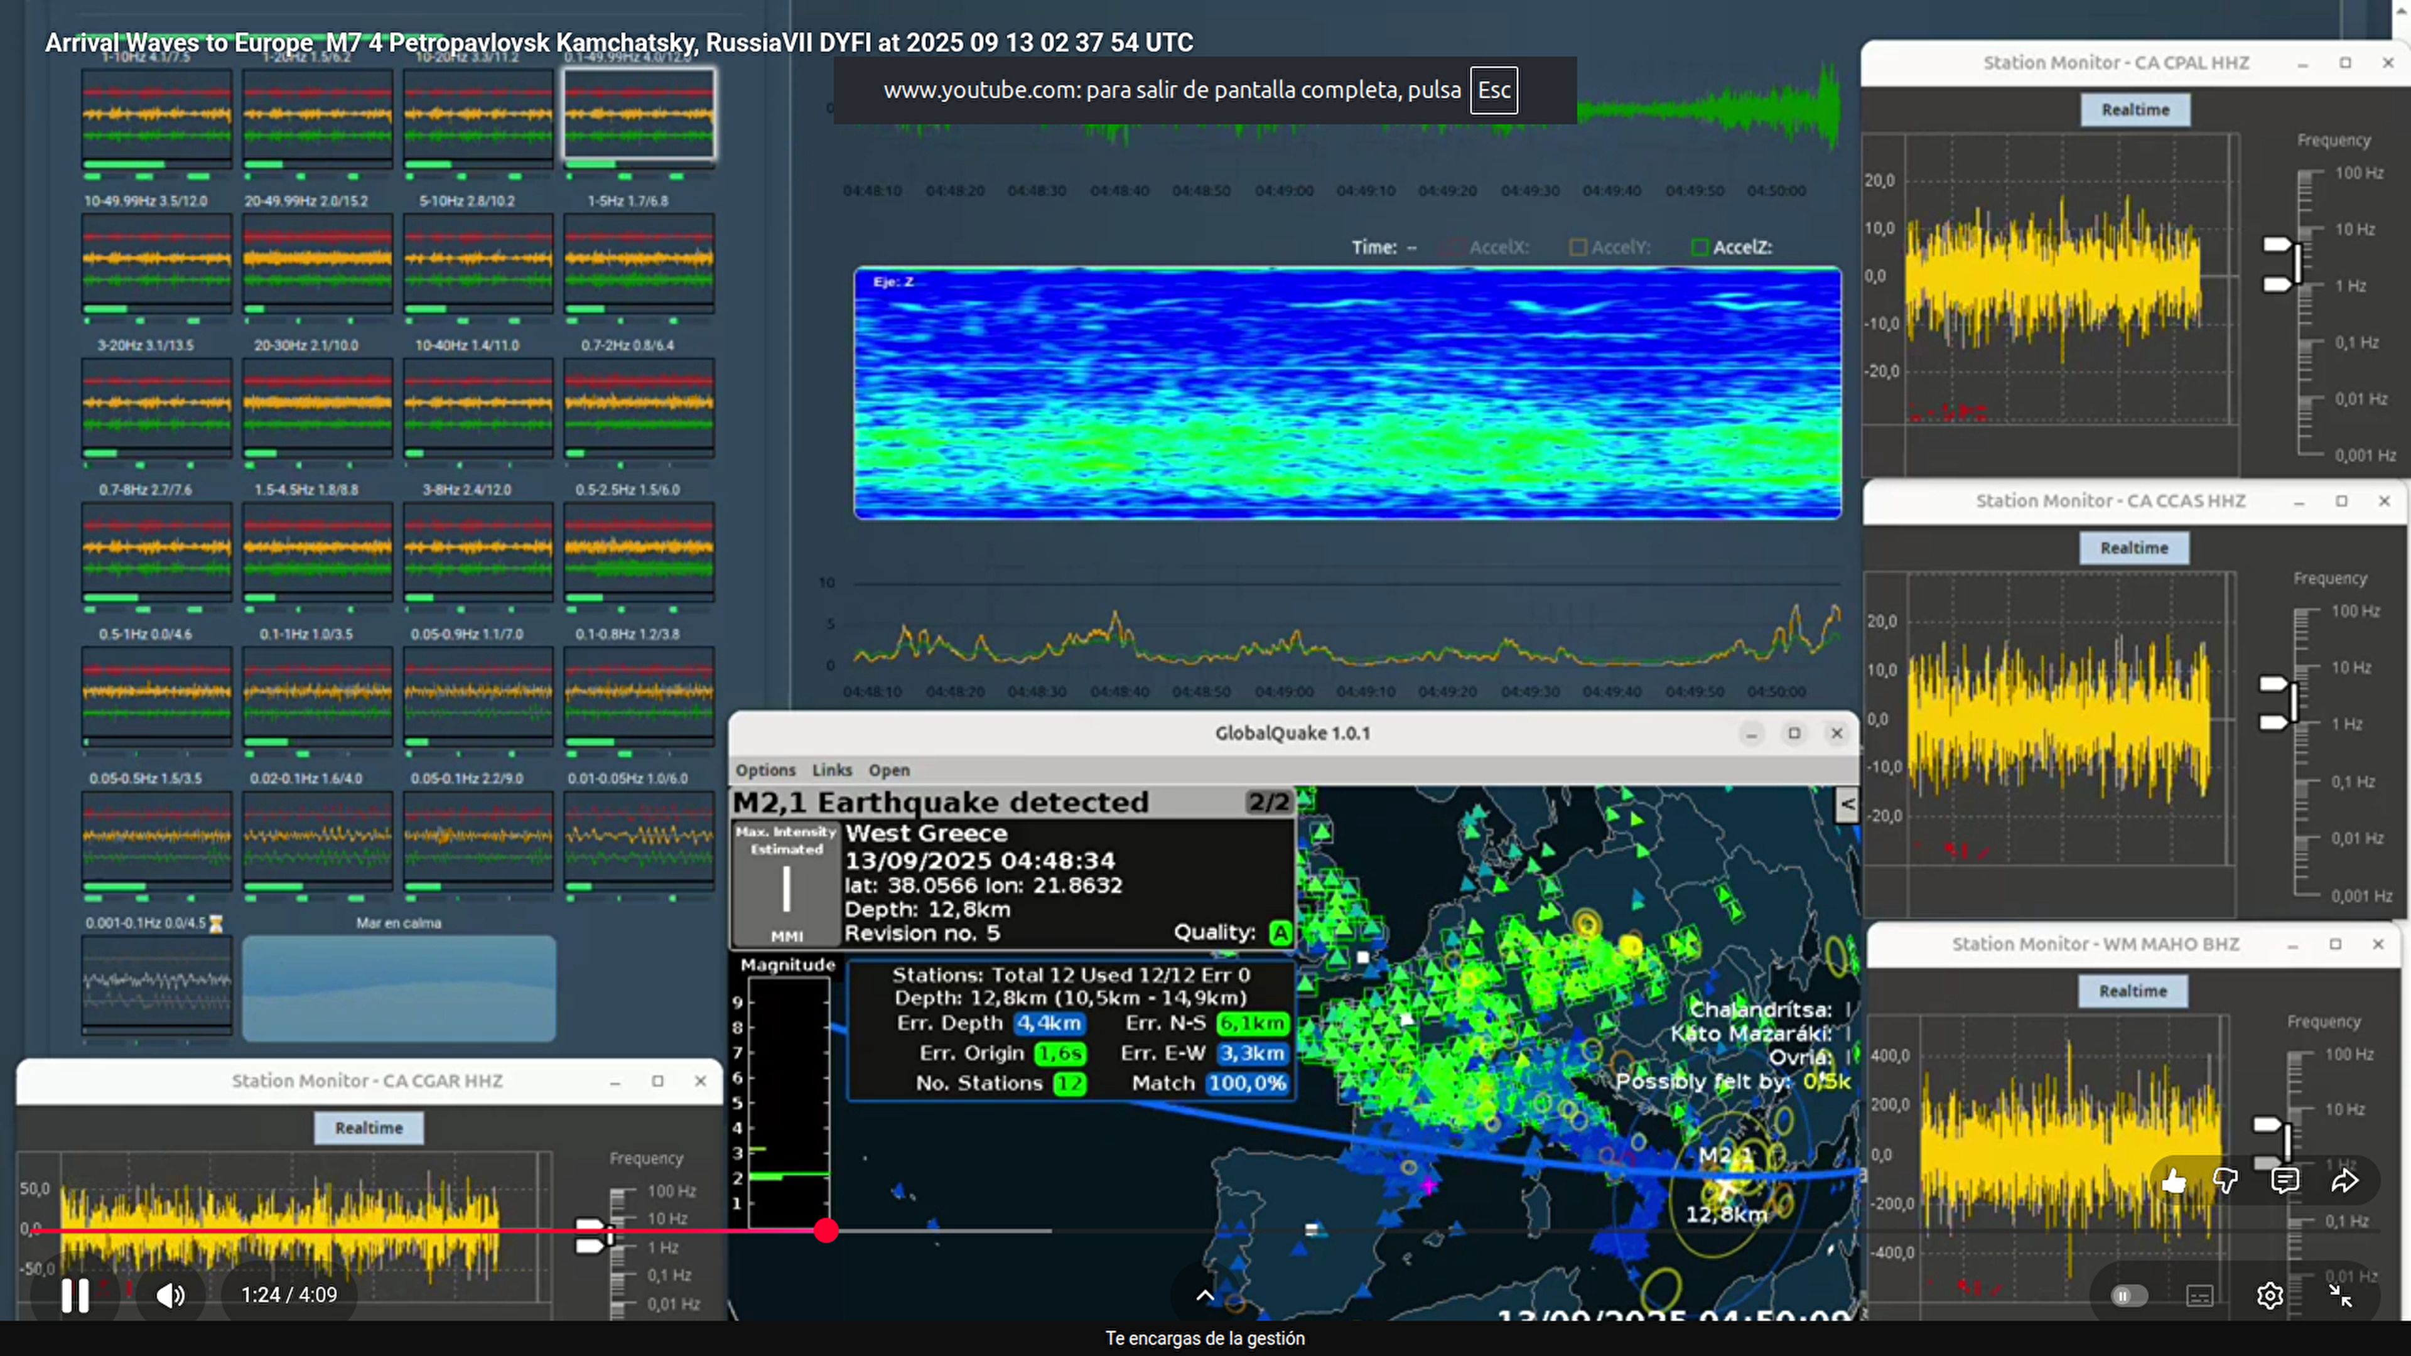
Task: Click the share arrow icon
Action: tap(2344, 1181)
